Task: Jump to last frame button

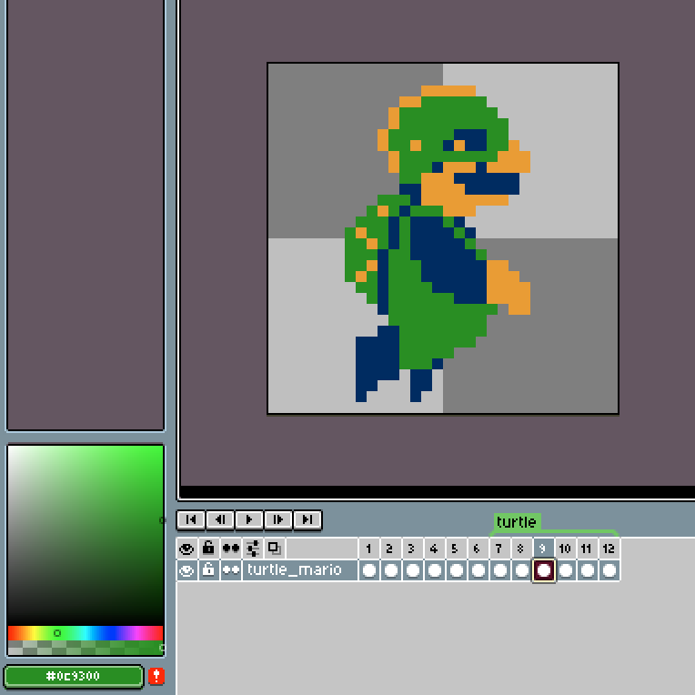Action: (307, 519)
